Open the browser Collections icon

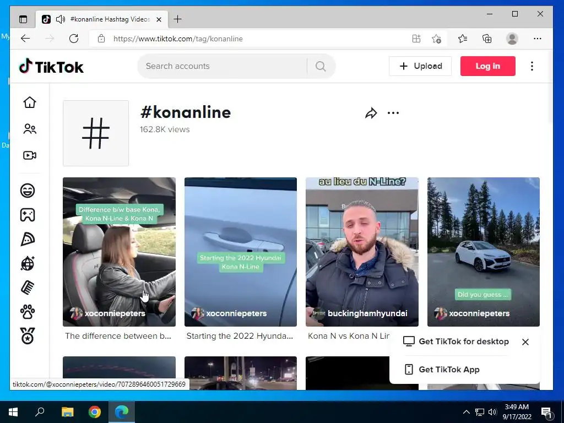tap(487, 39)
